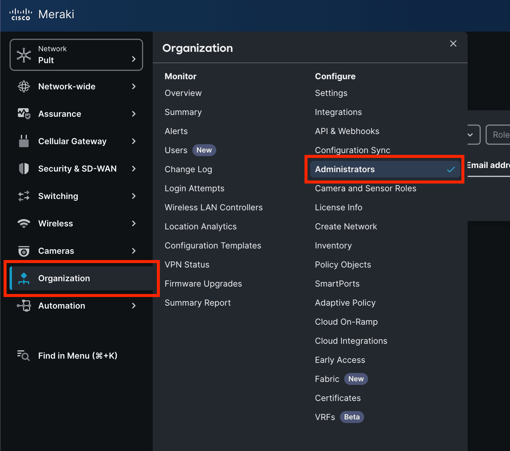The width and height of the screenshot is (510, 451).
Task: Open the Overview page under Monitor
Action: [x=183, y=93]
